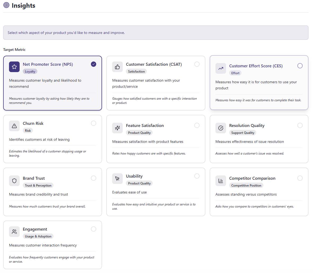Select the Customer Effort Score (CES) radio button
The height and width of the screenshot is (273, 313).
300,66
